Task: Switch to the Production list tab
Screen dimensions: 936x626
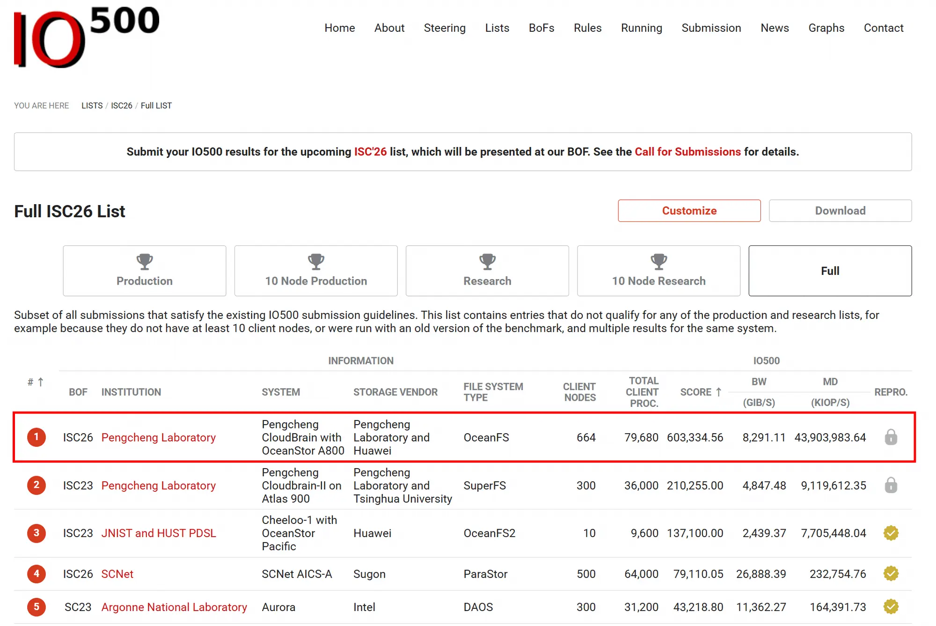Action: pos(145,271)
